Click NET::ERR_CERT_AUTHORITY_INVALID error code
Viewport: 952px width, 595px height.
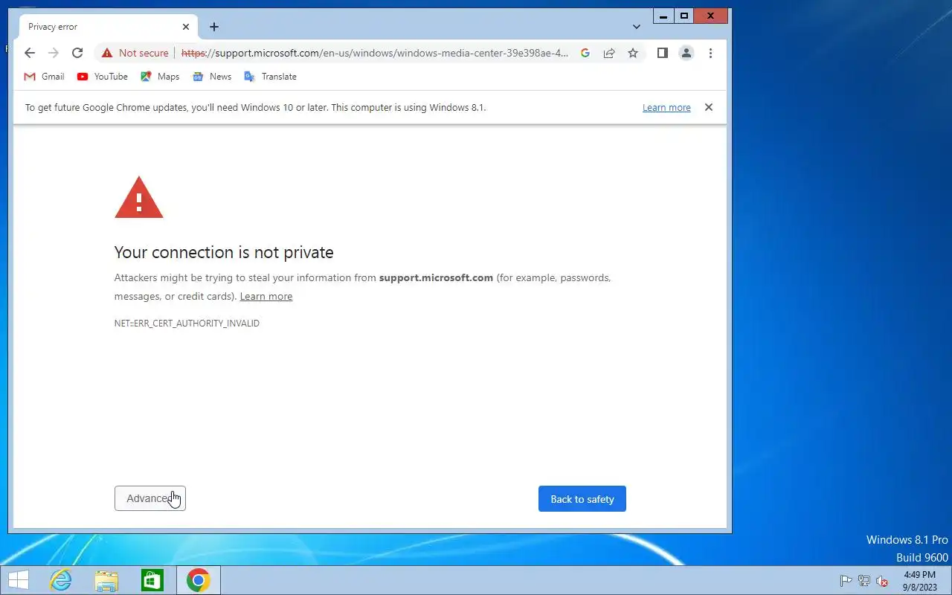pyautogui.click(x=187, y=324)
